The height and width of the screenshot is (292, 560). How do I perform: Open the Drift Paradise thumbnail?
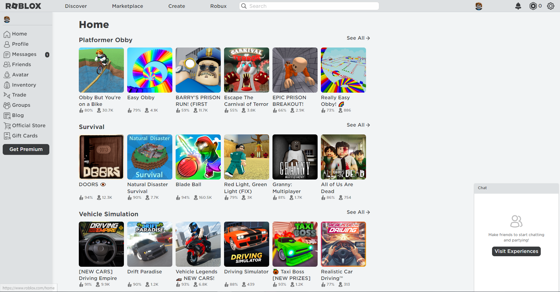click(150, 244)
